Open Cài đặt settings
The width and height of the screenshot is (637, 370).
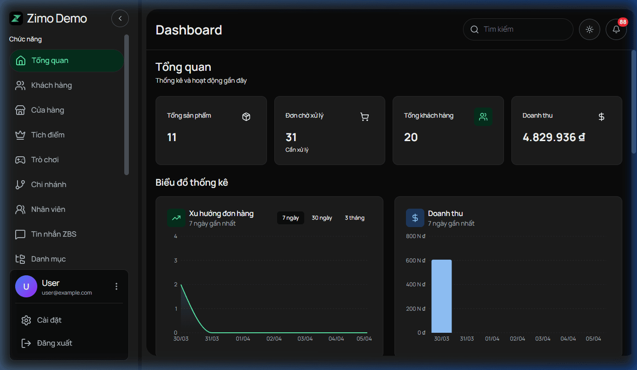point(48,320)
